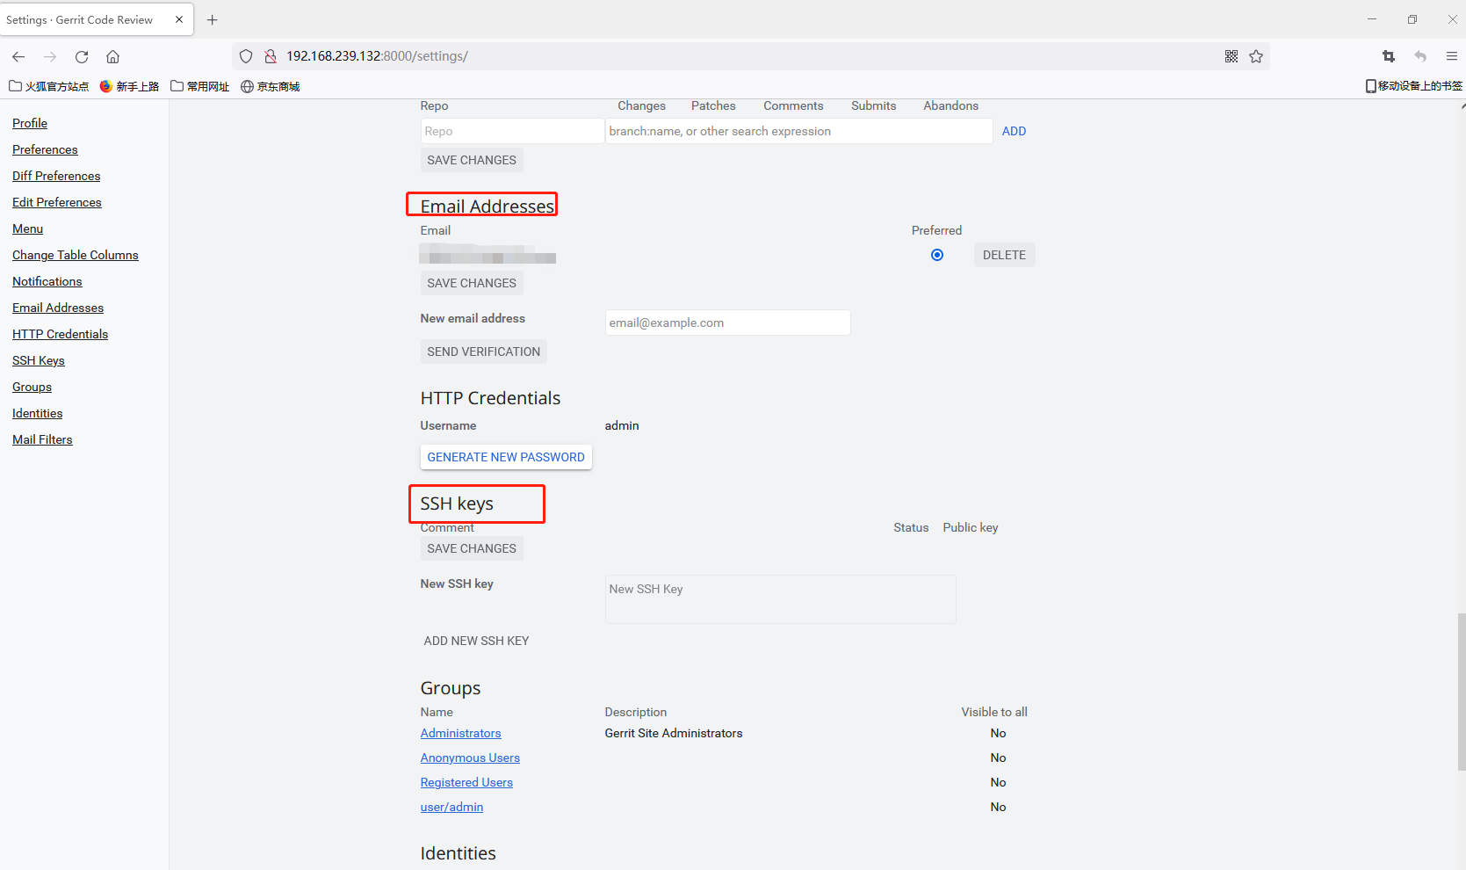Image resolution: width=1466 pixels, height=870 pixels.
Task: Click SAVE CHANGES under SSH keys
Action: [x=472, y=548]
